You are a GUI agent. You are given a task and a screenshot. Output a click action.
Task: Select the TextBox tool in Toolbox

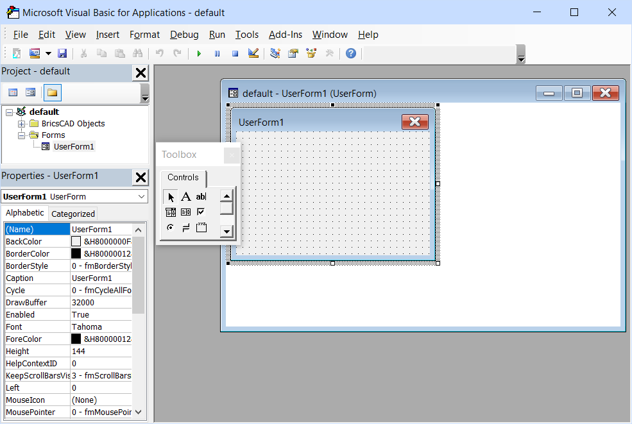point(201,197)
